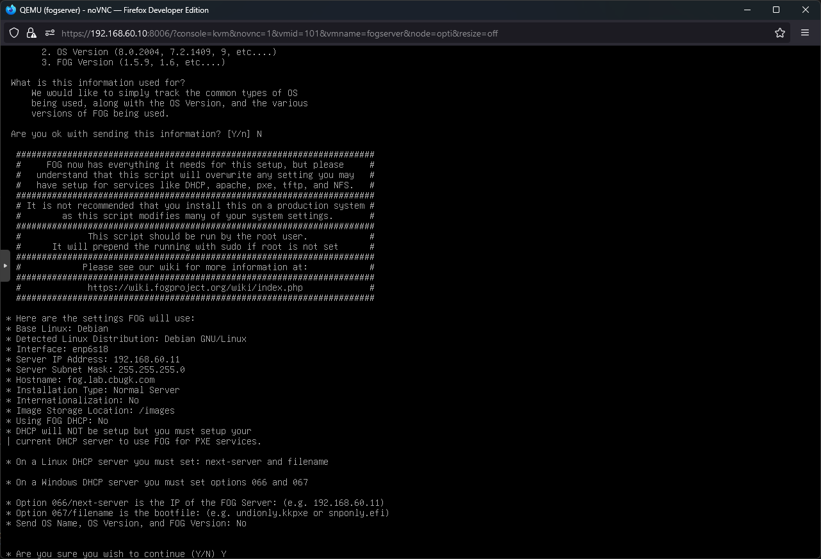The height and width of the screenshot is (559, 821).
Task: Click 'Image Storage Location: /images' line
Action: [x=90, y=410]
